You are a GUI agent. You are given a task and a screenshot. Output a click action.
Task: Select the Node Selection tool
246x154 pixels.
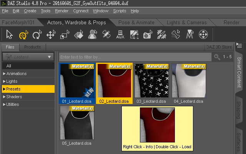click(9, 34)
